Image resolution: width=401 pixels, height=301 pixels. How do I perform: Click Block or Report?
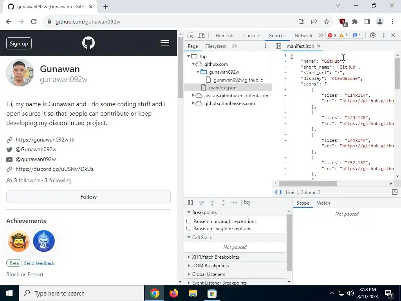pyautogui.click(x=25, y=274)
